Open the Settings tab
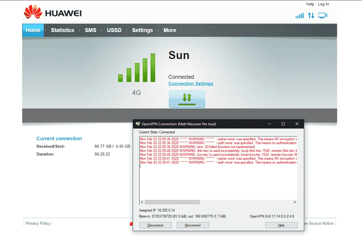362x240 pixels. pyautogui.click(x=142, y=30)
